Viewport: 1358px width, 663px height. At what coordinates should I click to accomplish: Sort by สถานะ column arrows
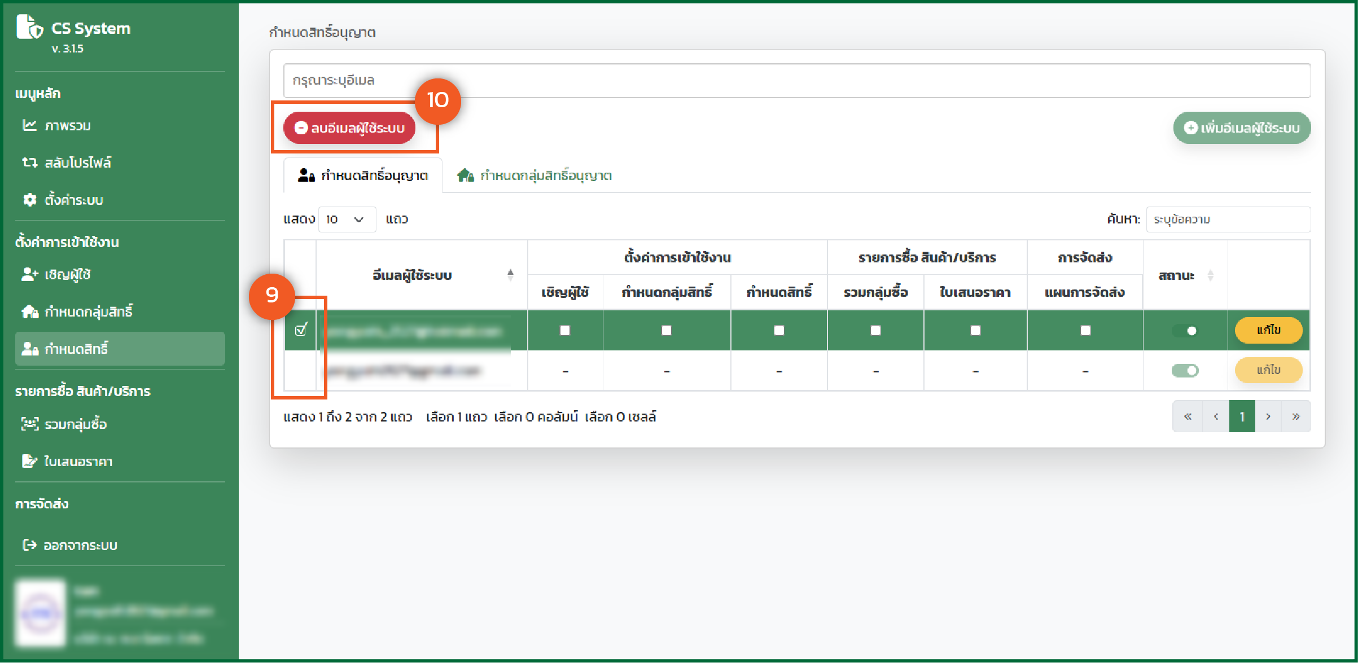coord(1210,275)
